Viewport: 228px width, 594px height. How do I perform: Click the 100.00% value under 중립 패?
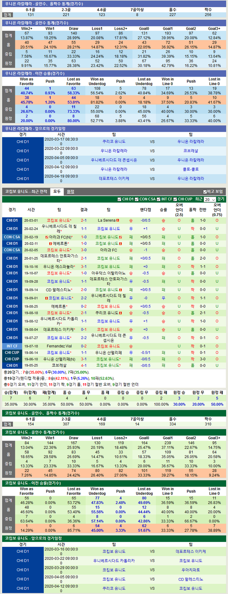[161, 404]
